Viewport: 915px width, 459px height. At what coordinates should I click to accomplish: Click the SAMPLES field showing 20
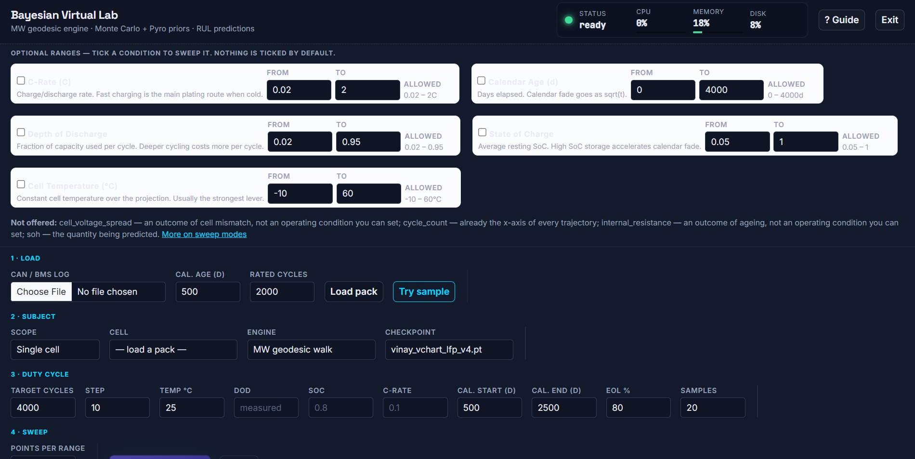click(713, 408)
